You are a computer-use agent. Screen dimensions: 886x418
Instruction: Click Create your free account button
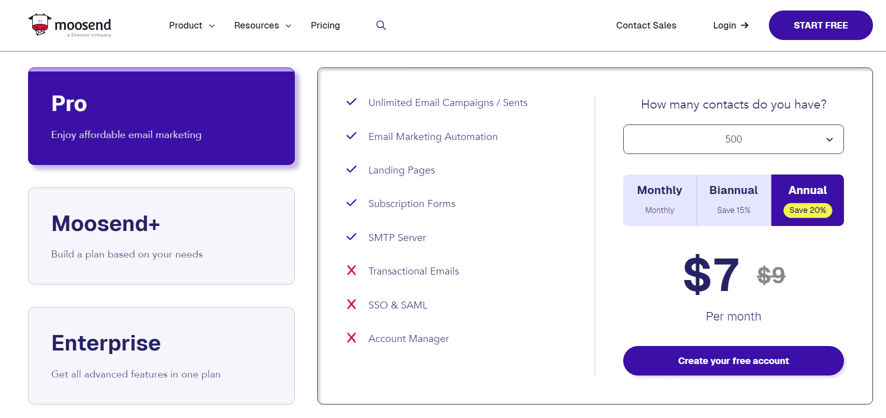[733, 360]
